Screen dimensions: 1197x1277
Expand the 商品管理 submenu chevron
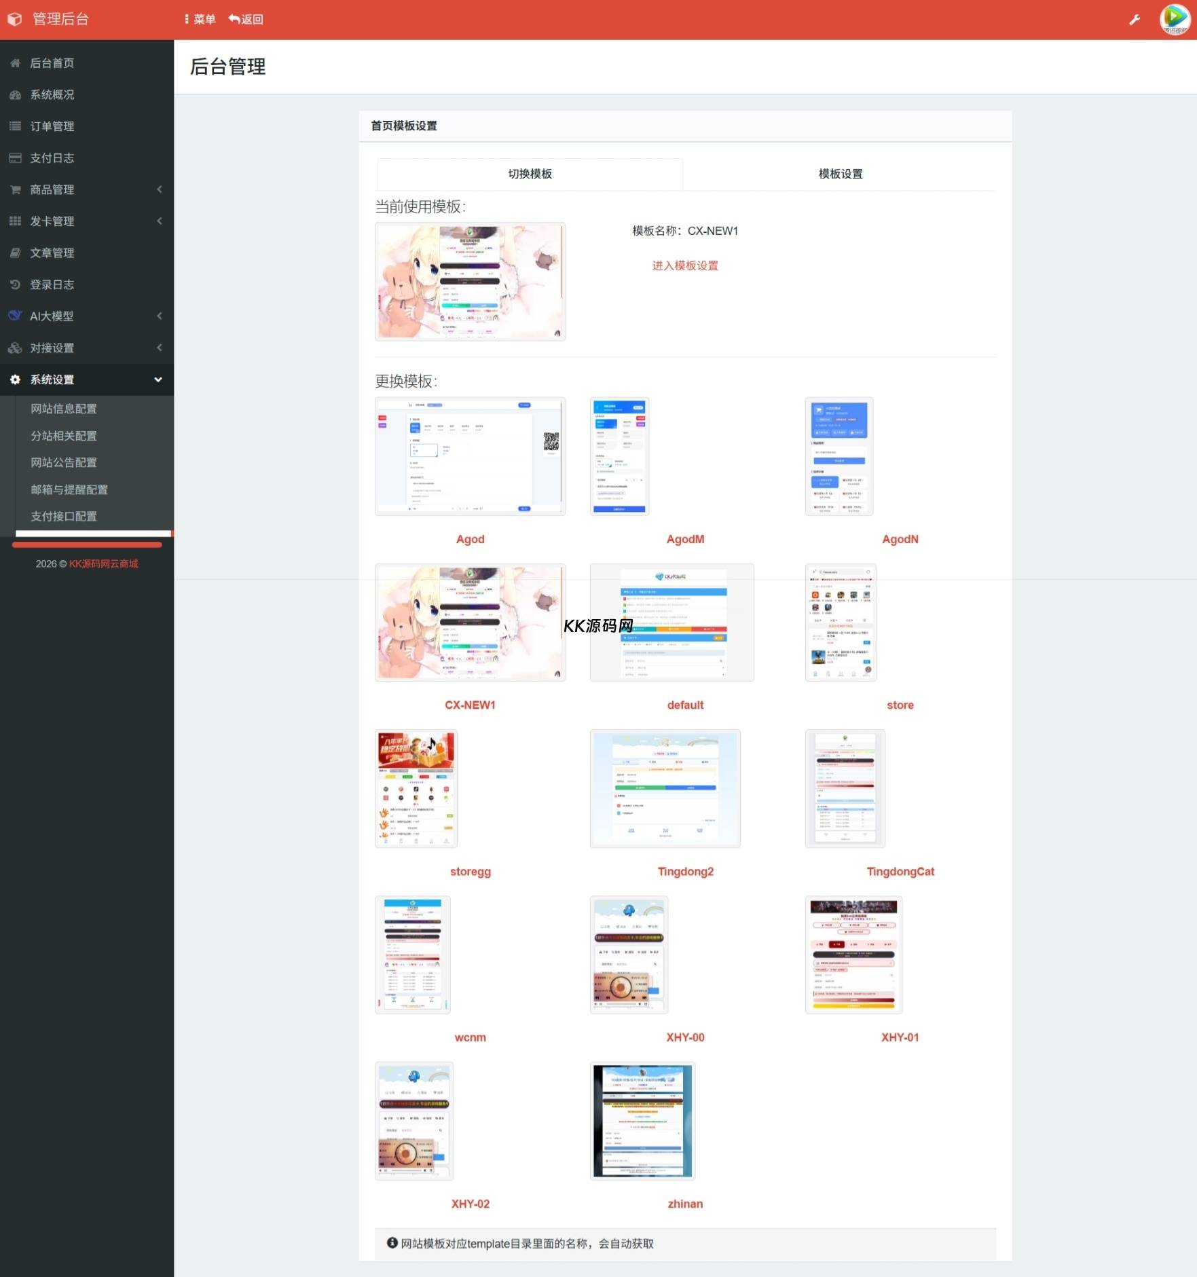click(x=160, y=189)
